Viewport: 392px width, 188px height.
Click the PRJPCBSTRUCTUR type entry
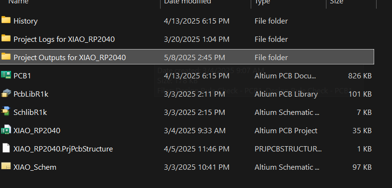[x=288, y=149]
